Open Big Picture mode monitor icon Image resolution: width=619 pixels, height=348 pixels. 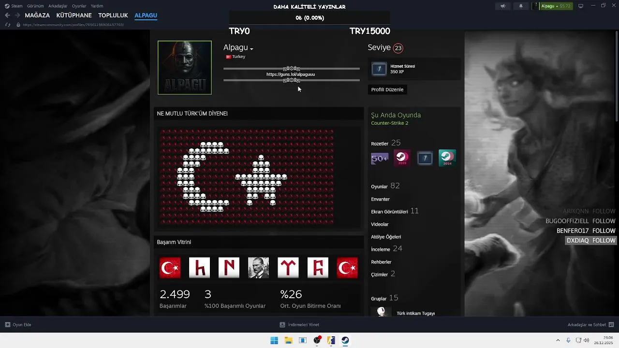coord(581,6)
